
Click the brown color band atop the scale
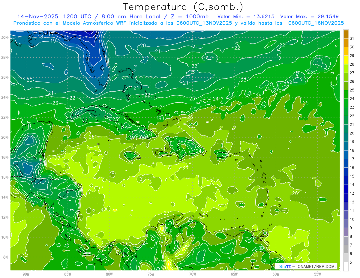[x=346, y=34]
